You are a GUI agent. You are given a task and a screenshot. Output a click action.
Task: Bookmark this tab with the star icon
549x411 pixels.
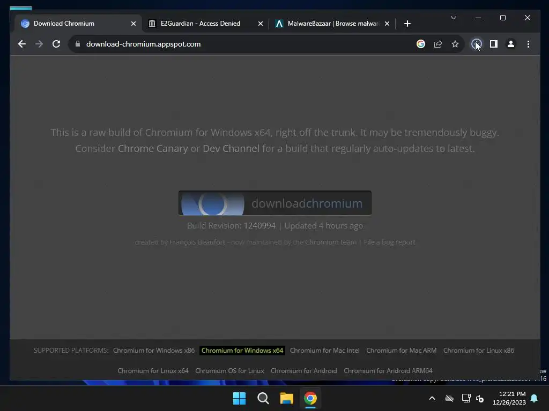pos(455,44)
